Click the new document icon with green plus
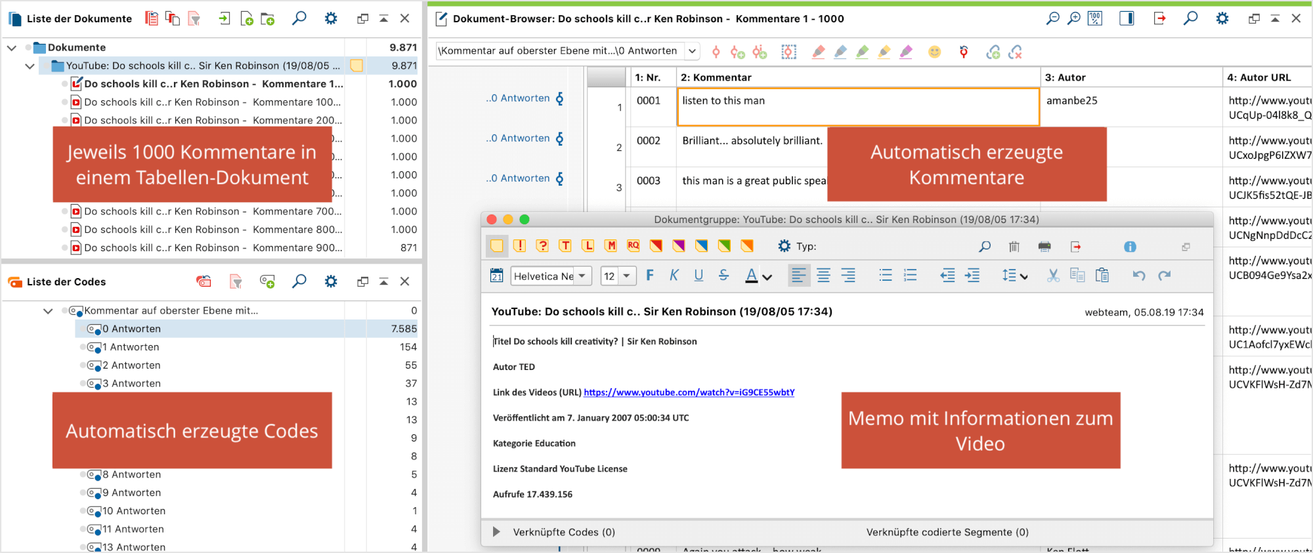The height and width of the screenshot is (553, 1313). 247,18
